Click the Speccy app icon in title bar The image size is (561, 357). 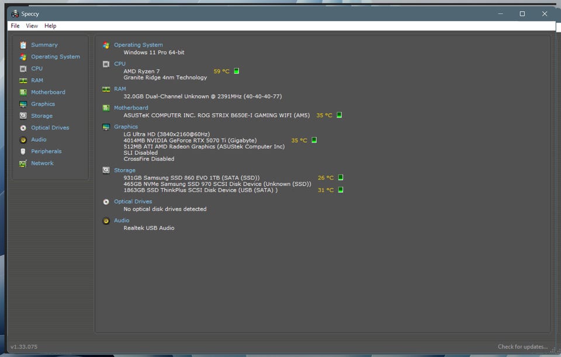(x=15, y=13)
